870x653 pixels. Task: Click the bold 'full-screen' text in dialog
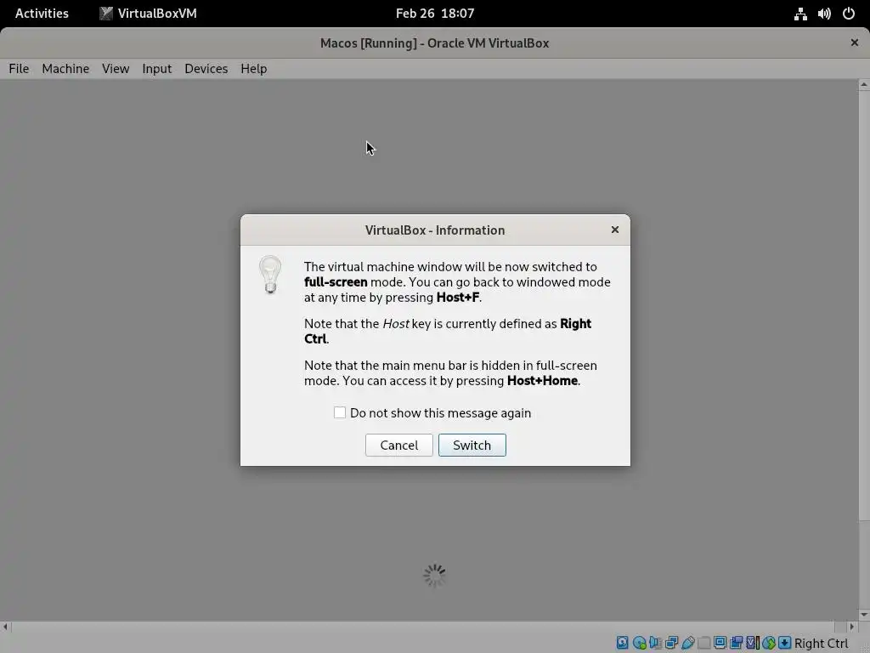point(336,282)
